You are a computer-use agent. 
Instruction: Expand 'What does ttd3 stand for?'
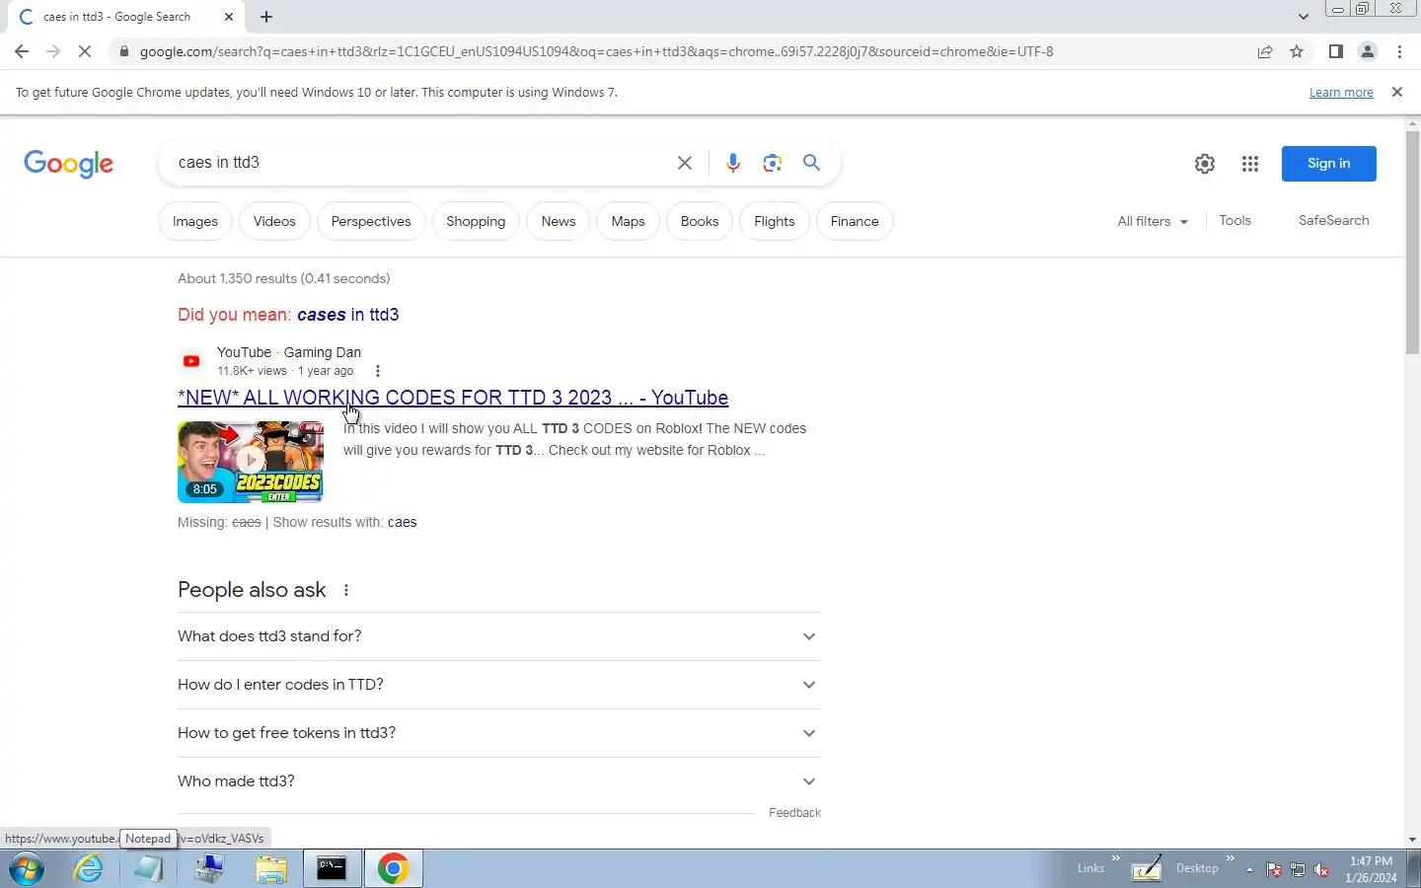point(498,636)
